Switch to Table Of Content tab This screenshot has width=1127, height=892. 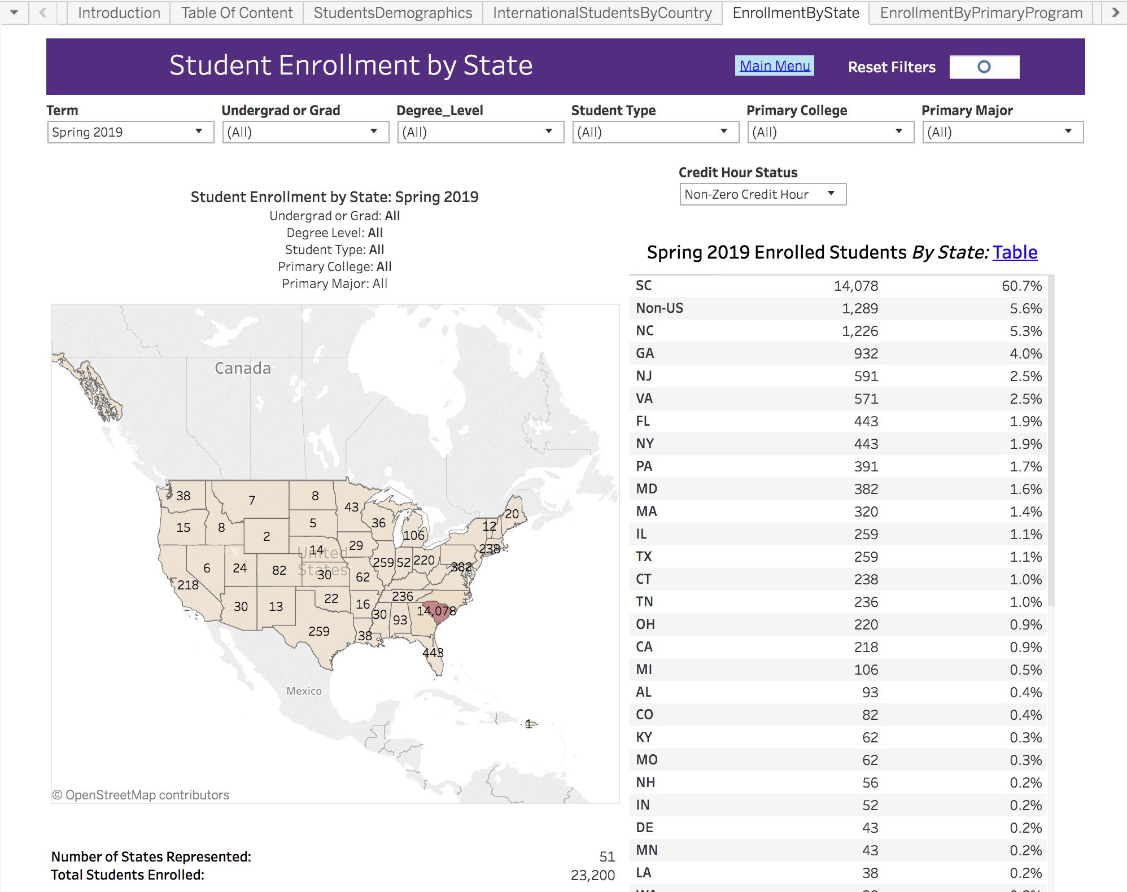(237, 12)
